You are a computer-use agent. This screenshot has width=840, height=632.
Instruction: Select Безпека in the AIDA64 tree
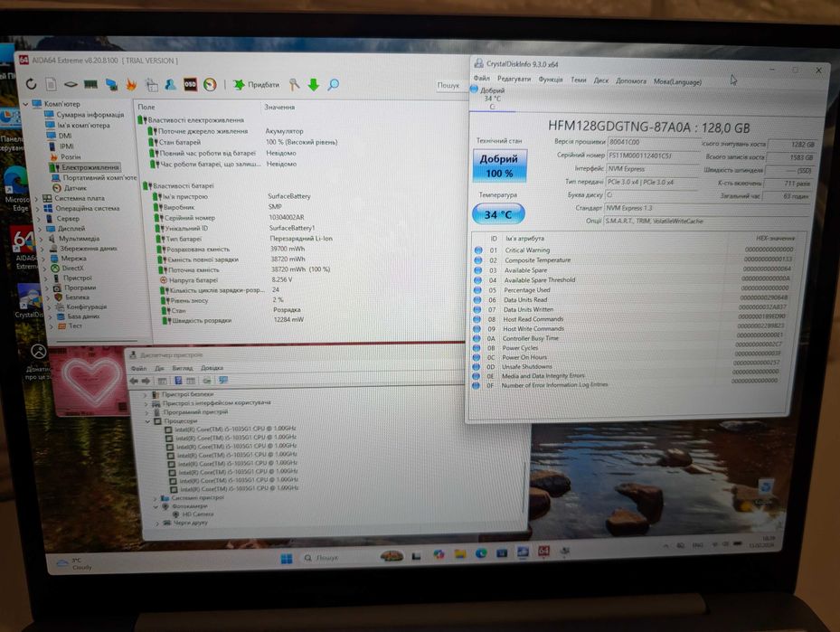click(x=77, y=297)
